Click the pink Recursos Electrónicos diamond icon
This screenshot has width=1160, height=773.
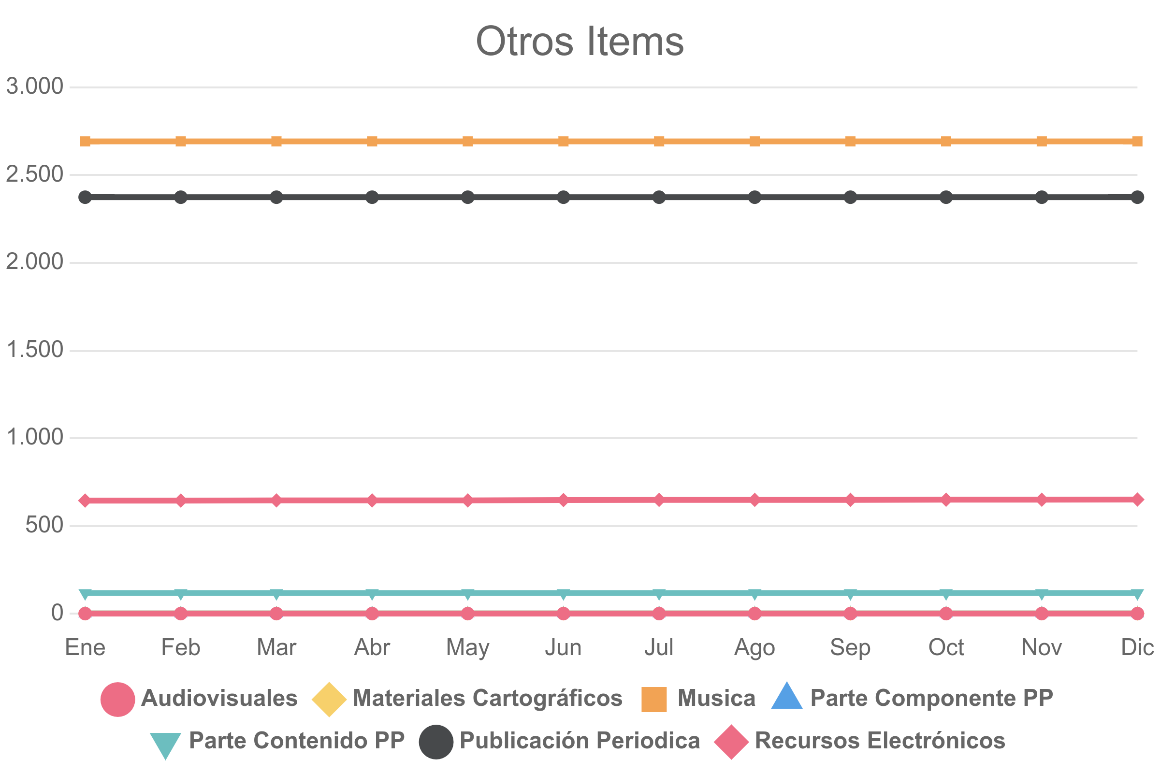[731, 742]
